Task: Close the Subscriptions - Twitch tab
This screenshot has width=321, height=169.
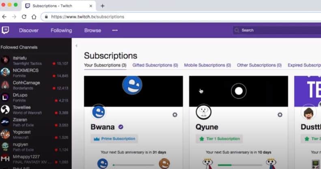Action: click(91, 6)
